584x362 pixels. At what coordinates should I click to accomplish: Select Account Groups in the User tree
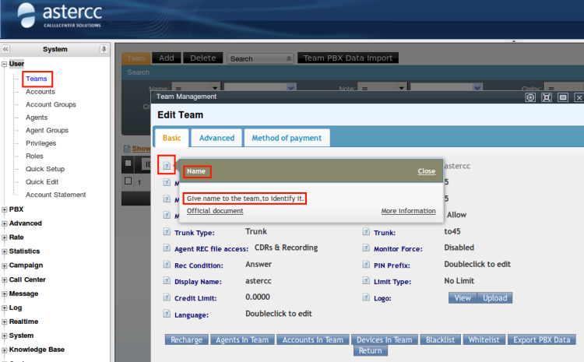click(51, 104)
